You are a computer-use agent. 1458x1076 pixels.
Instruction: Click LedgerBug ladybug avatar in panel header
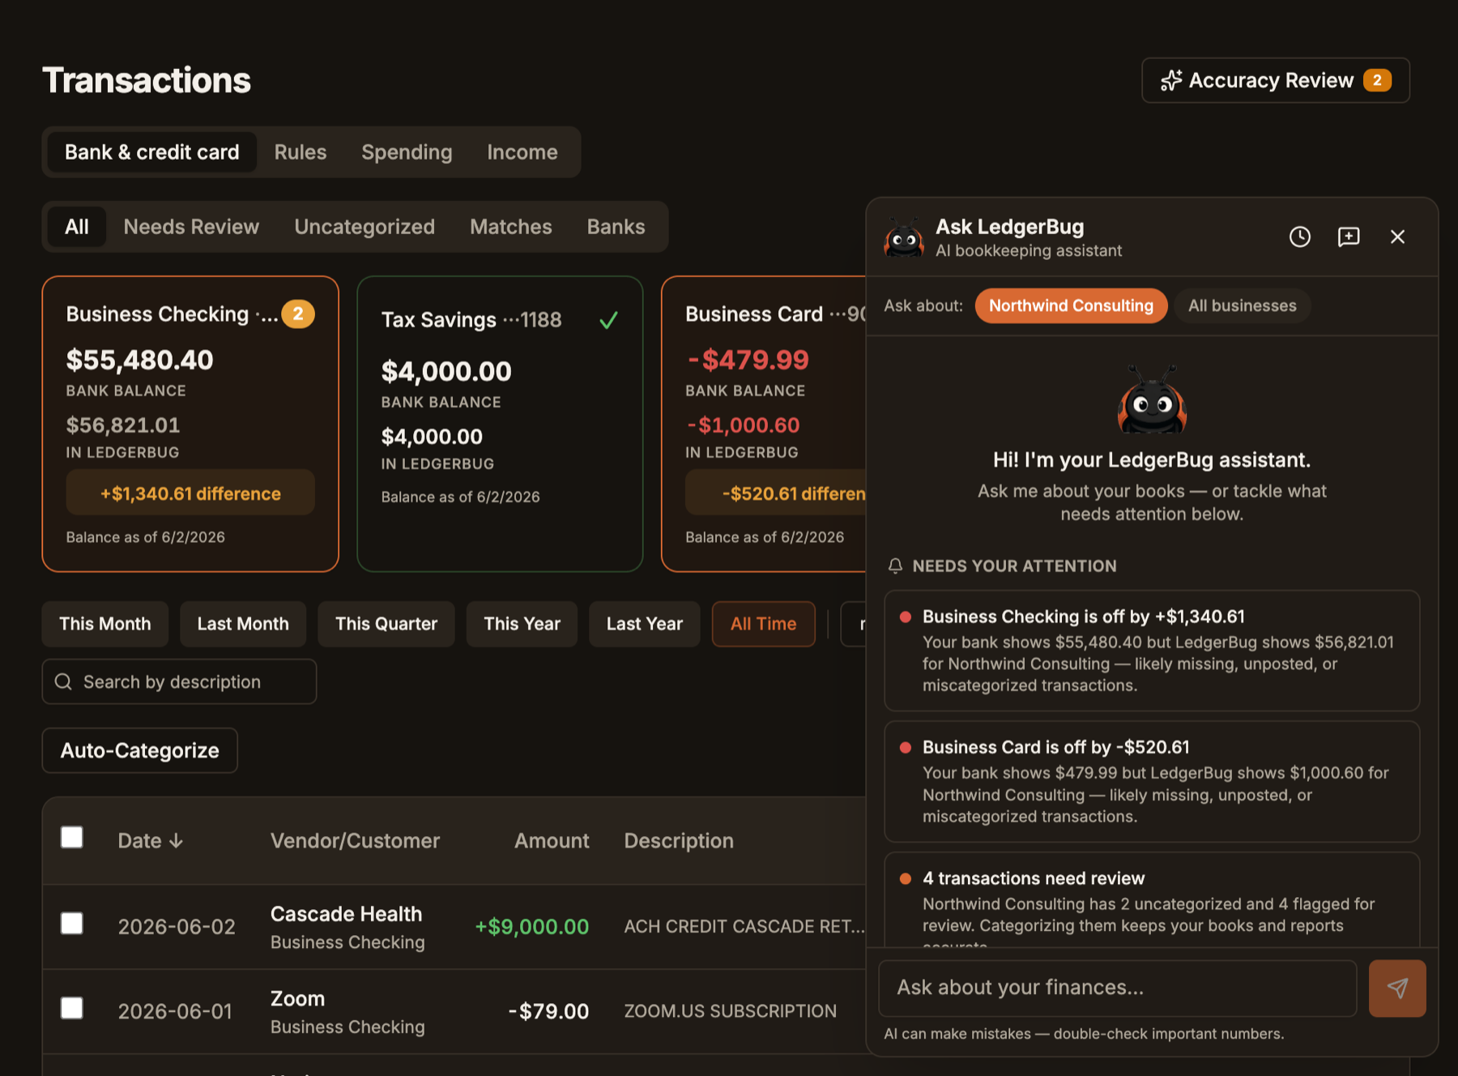click(904, 237)
